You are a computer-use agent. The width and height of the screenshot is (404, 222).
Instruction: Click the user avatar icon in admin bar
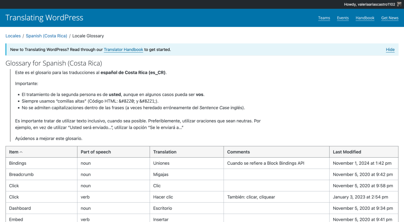(399, 4)
